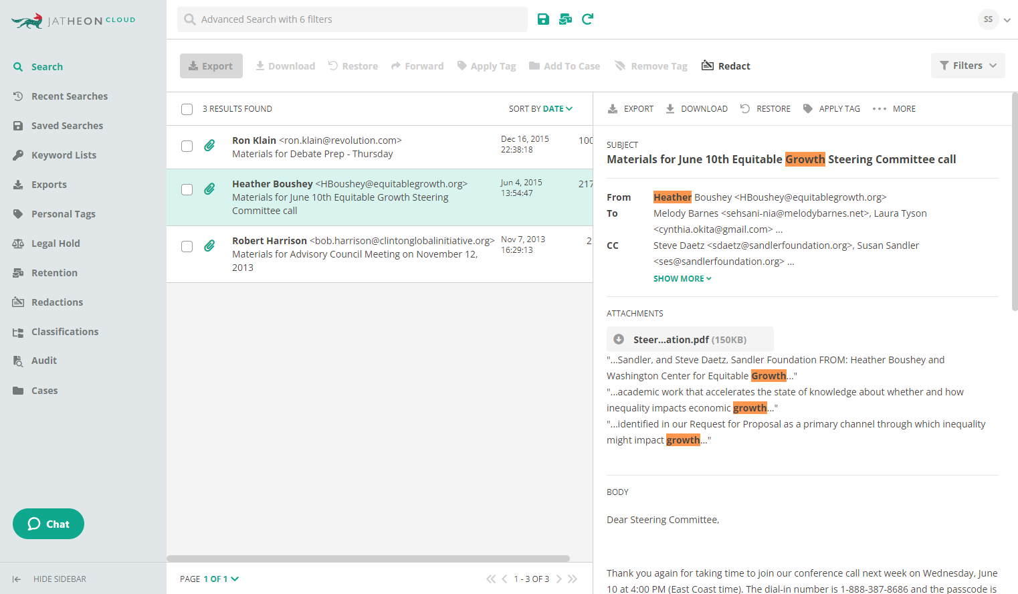
Task: Select the Robert Harrison email checkbox
Action: click(x=187, y=246)
